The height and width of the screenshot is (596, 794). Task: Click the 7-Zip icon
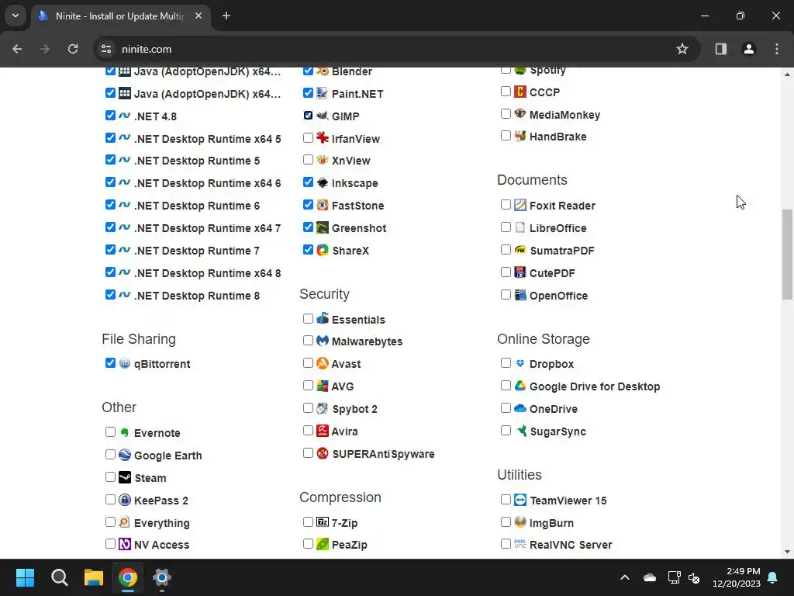click(x=322, y=522)
